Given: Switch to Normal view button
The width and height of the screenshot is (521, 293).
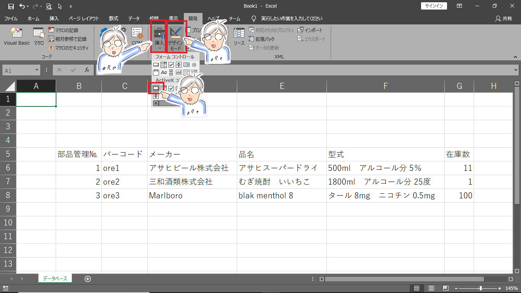Looking at the screenshot, I should coord(417,288).
